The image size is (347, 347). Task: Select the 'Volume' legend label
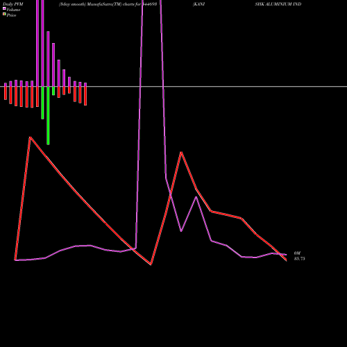pos(13,10)
